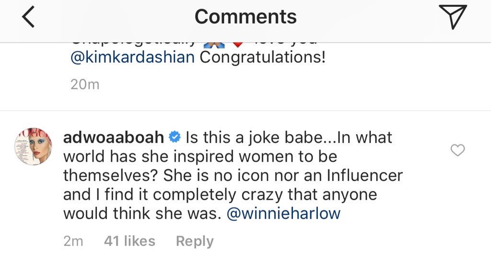Screen dimensions: 491x265
Task: Tap the praying hands emoji in the cut-off comment
Action: click(x=215, y=46)
